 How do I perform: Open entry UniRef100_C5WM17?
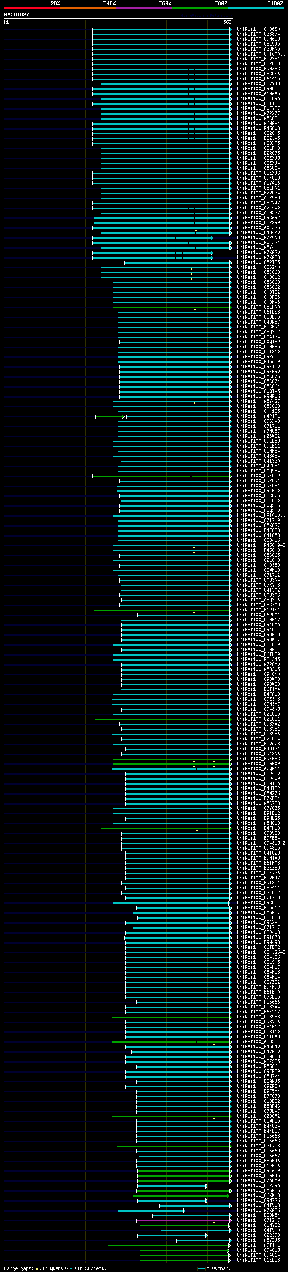coord(258,620)
